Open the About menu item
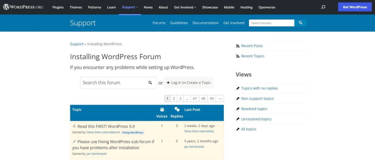The width and height of the screenshot is (375, 160). (163, 7)
